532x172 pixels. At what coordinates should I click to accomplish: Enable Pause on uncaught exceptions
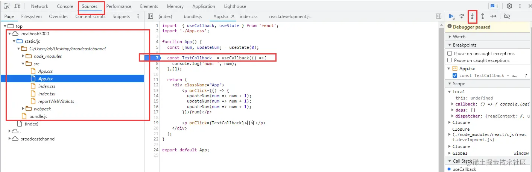coord(450,54)
